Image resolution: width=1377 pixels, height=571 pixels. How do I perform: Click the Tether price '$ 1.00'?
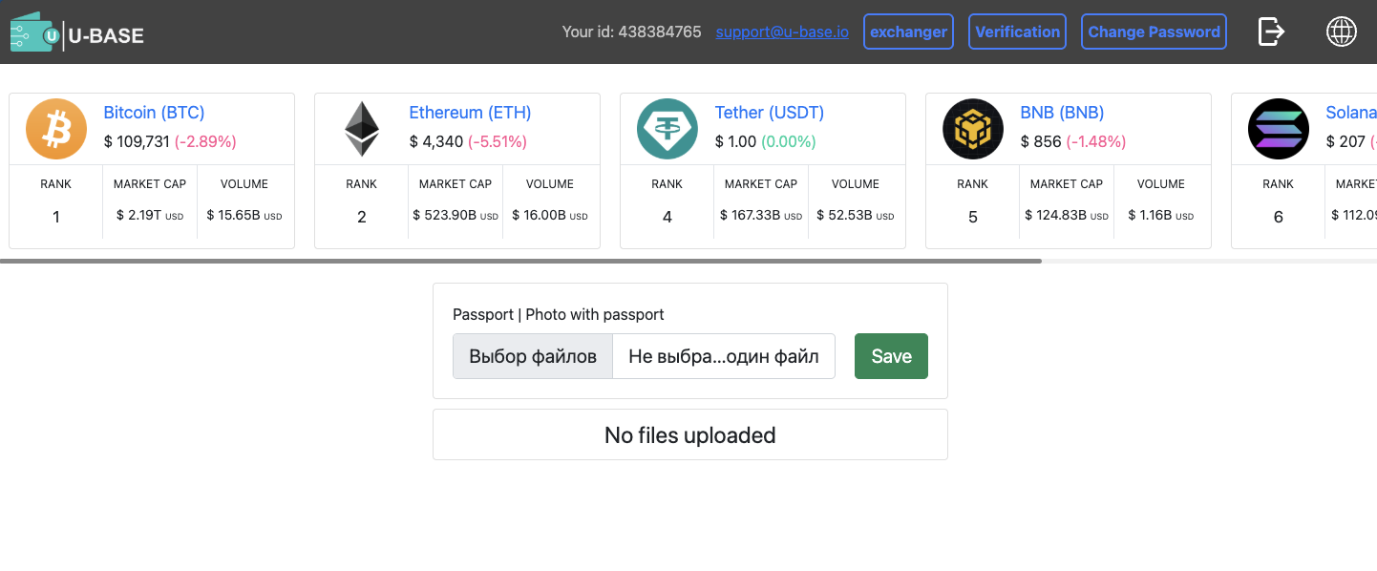coord(735,141)
